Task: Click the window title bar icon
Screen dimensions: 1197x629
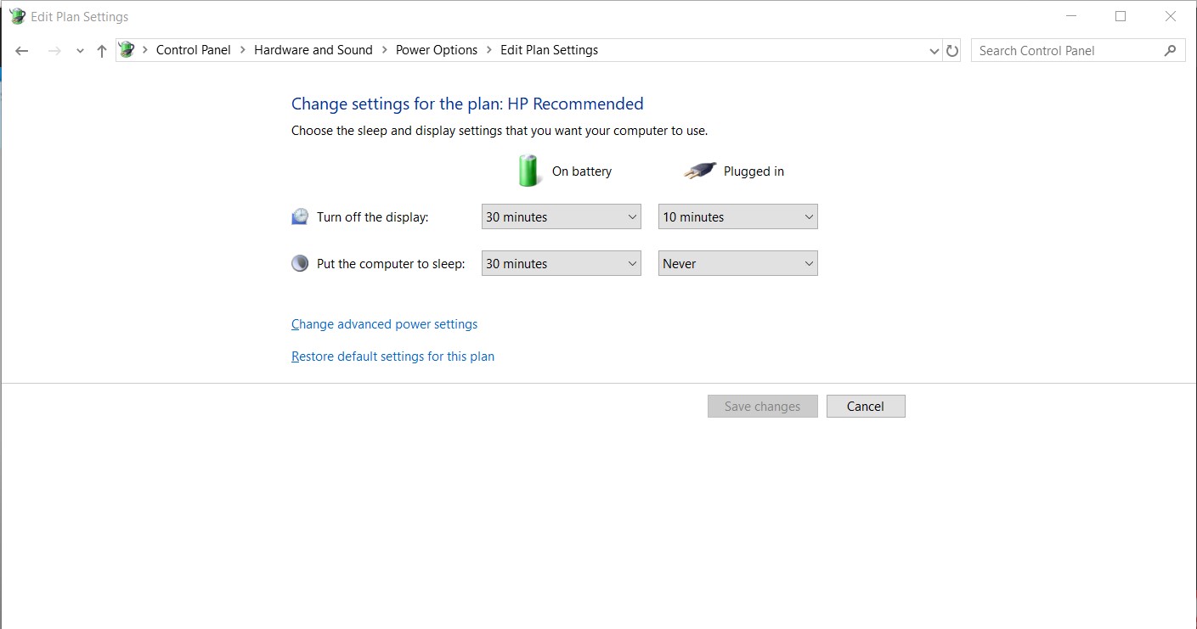Action: 17,16
